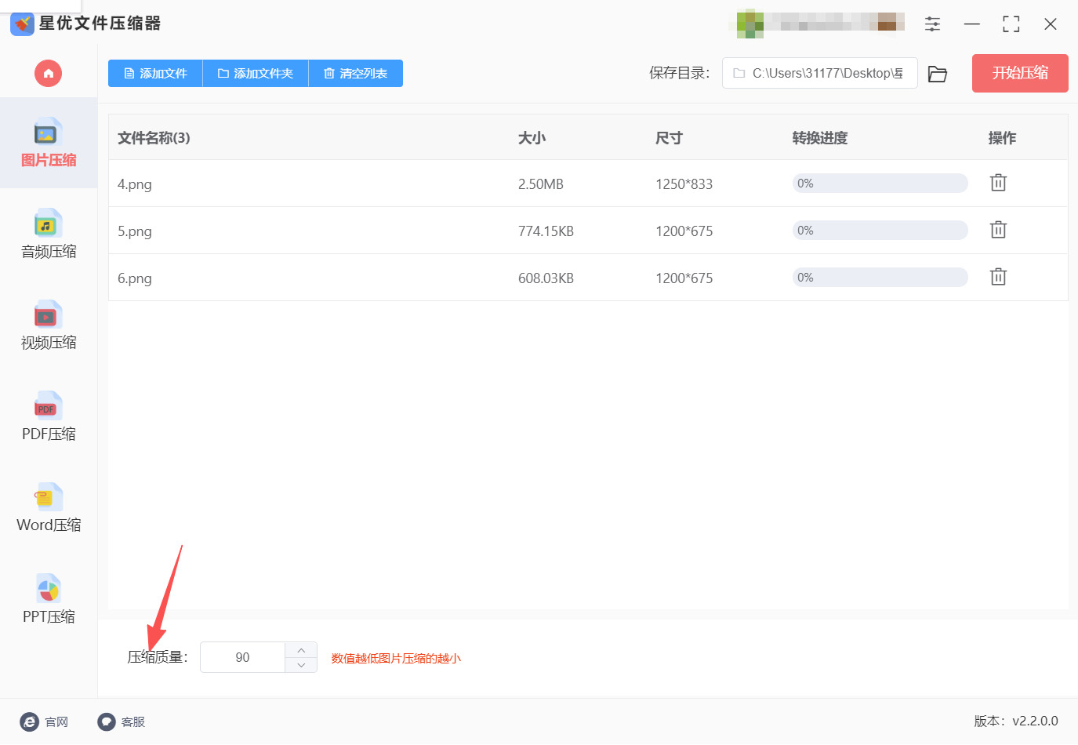
Task: Delete 6.png using its trash icon
Action: tap(998, 277)
